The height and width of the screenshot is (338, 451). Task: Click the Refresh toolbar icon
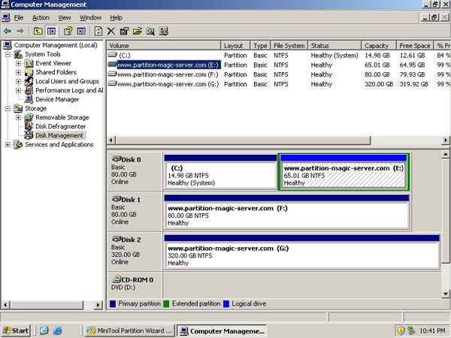[x=98, y=31]
